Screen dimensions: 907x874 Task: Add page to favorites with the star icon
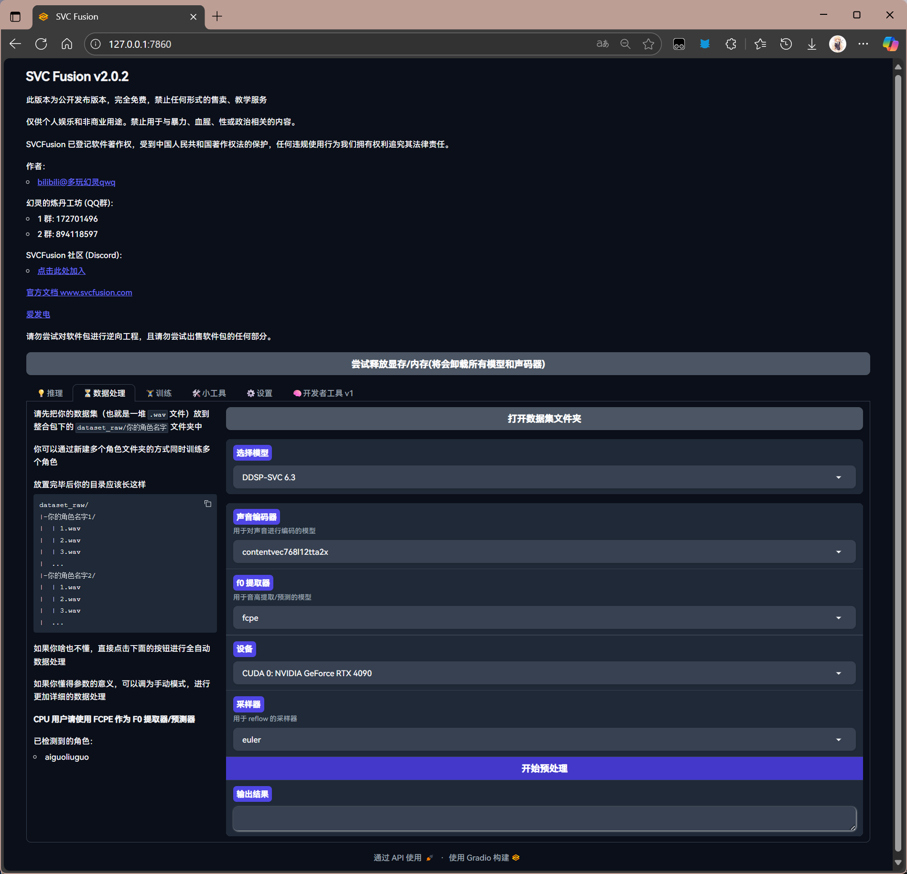click(648, 44)
